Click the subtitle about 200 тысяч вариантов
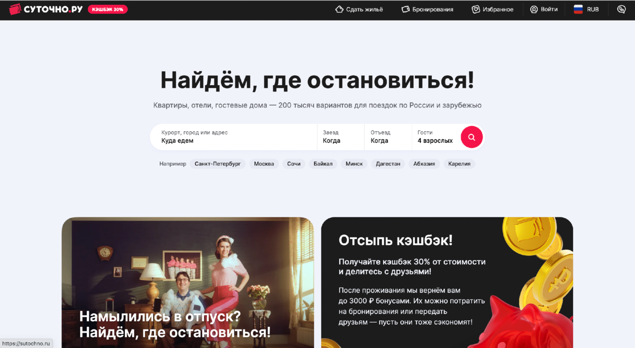Image resolution: width=635 pixels, height=348 pixels. pos(317,105)
